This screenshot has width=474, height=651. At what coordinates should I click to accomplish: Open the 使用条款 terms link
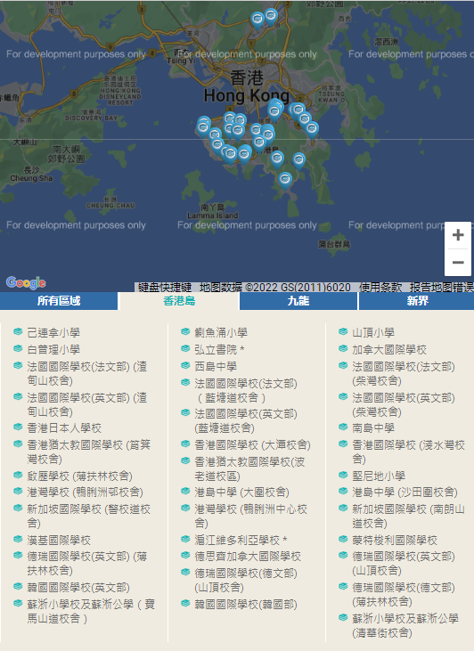[380, 288]
